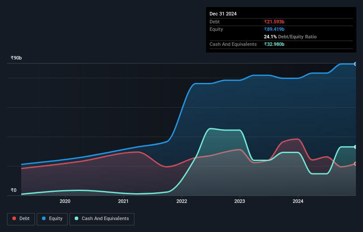Select the Debt end-point marker on chart

pyautogui.click(x=355, y=164)
